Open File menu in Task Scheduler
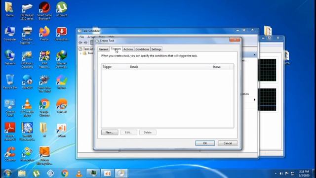Image resolution: width=316 pixels, height=178 pixels. pos(81,37)
